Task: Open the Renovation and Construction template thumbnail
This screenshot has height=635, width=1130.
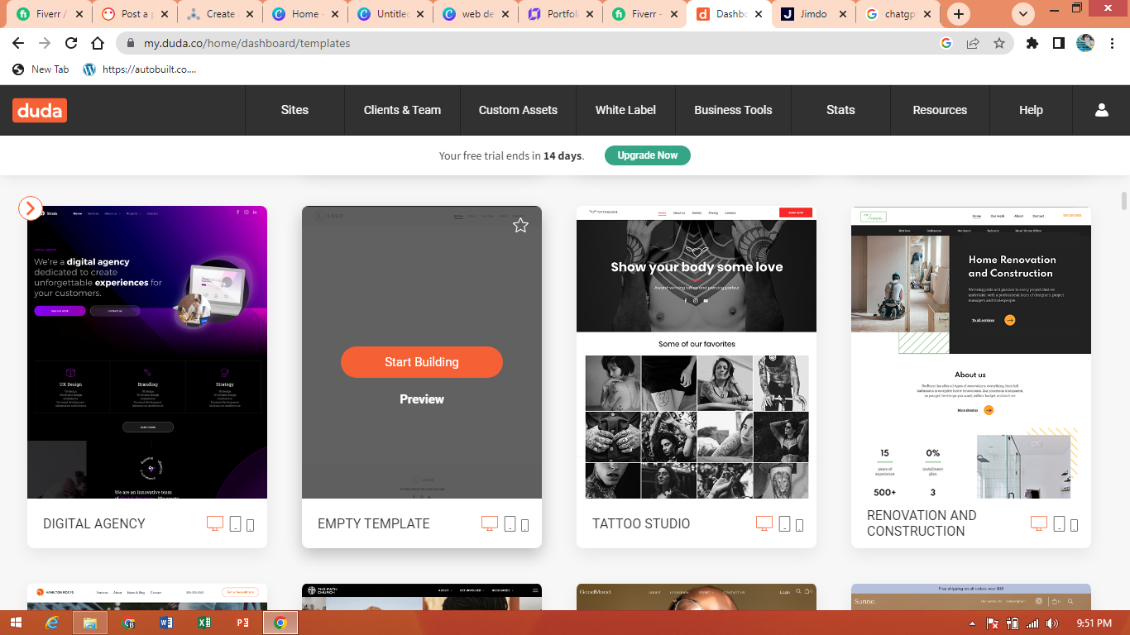Action: point(971,352)
